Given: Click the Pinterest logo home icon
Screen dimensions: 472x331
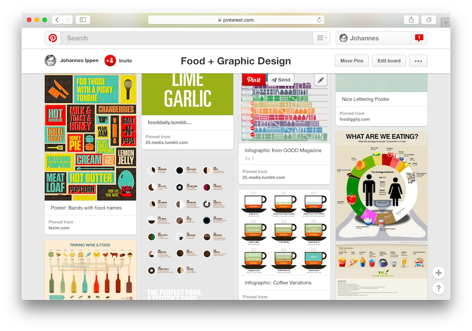Looking at the screenshot, I should 52,38.
